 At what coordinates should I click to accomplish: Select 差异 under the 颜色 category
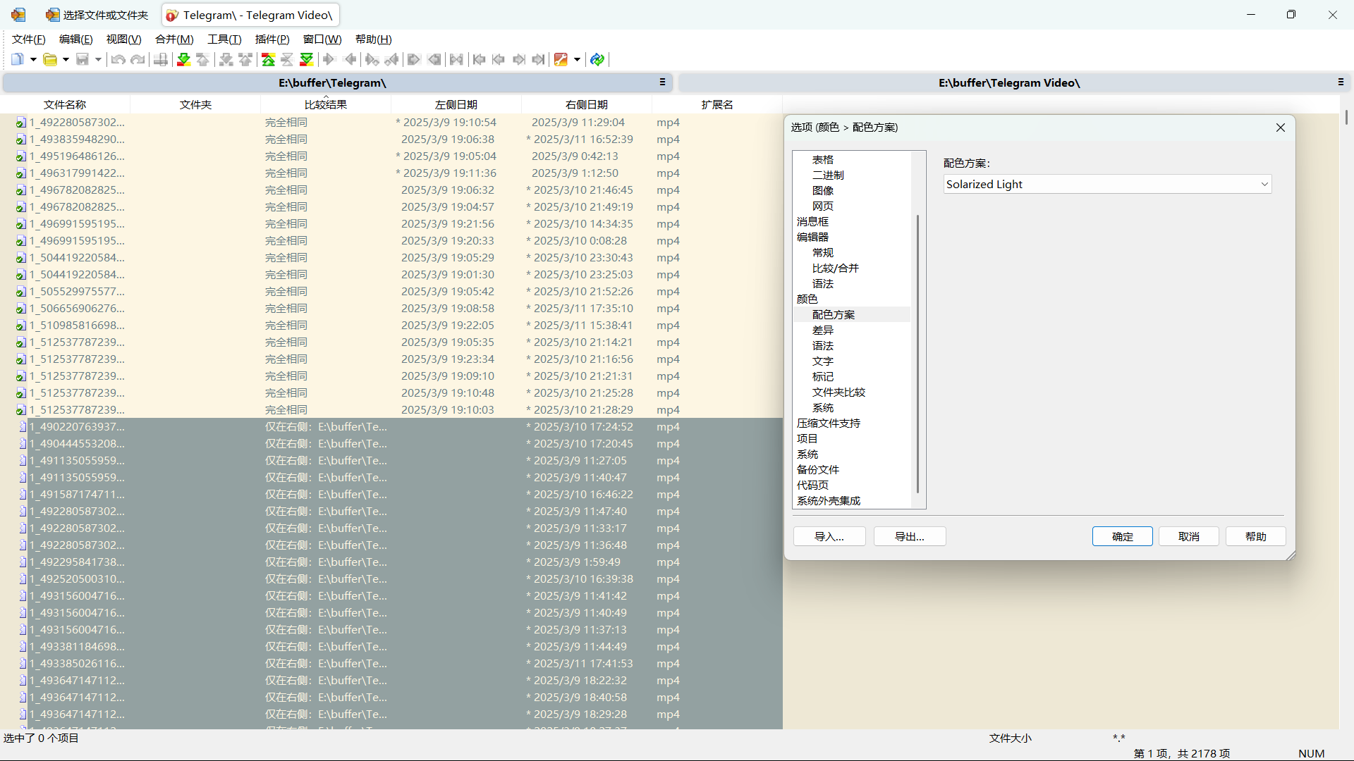(x=822, y=330)
